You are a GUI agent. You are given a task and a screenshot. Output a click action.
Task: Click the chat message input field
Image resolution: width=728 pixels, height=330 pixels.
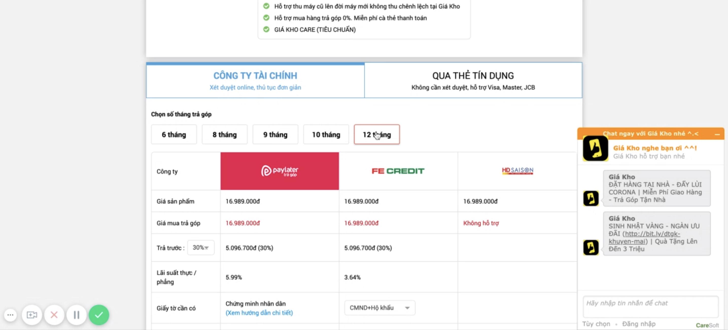click(650, 307)
